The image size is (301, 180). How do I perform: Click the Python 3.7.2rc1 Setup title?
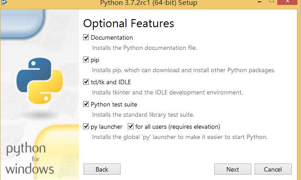149,3
